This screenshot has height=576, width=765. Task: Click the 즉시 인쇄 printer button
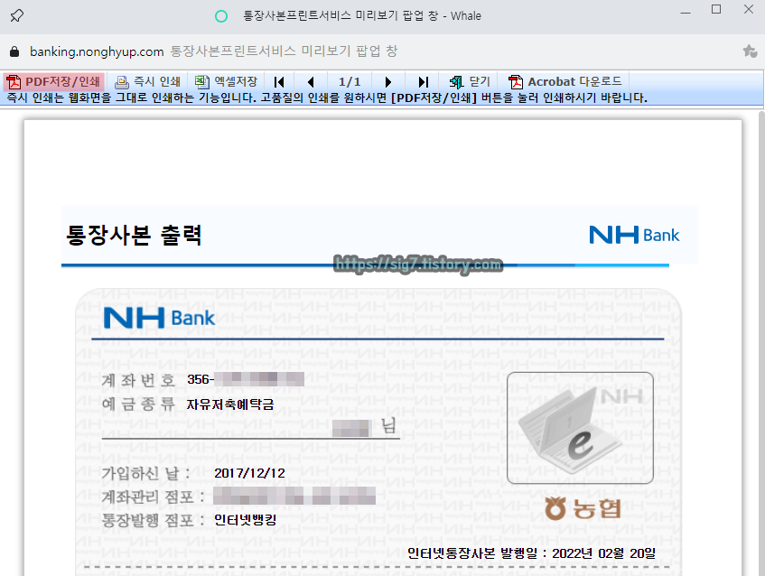(x=148, y=81)
